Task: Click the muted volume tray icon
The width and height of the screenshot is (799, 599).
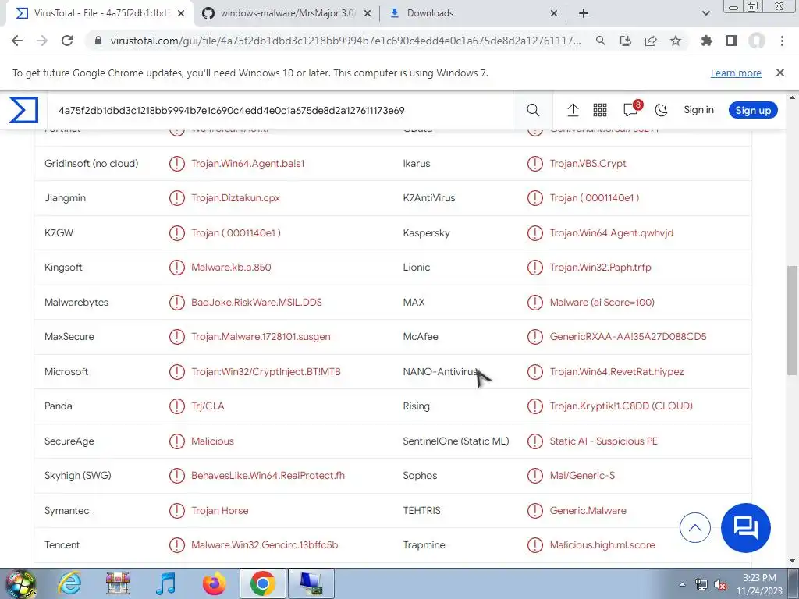Action: click(x=720, y=585)
